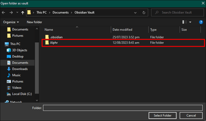Expand the address bar history chevron
The image size is (206, 121).
(x=135, y=13)
